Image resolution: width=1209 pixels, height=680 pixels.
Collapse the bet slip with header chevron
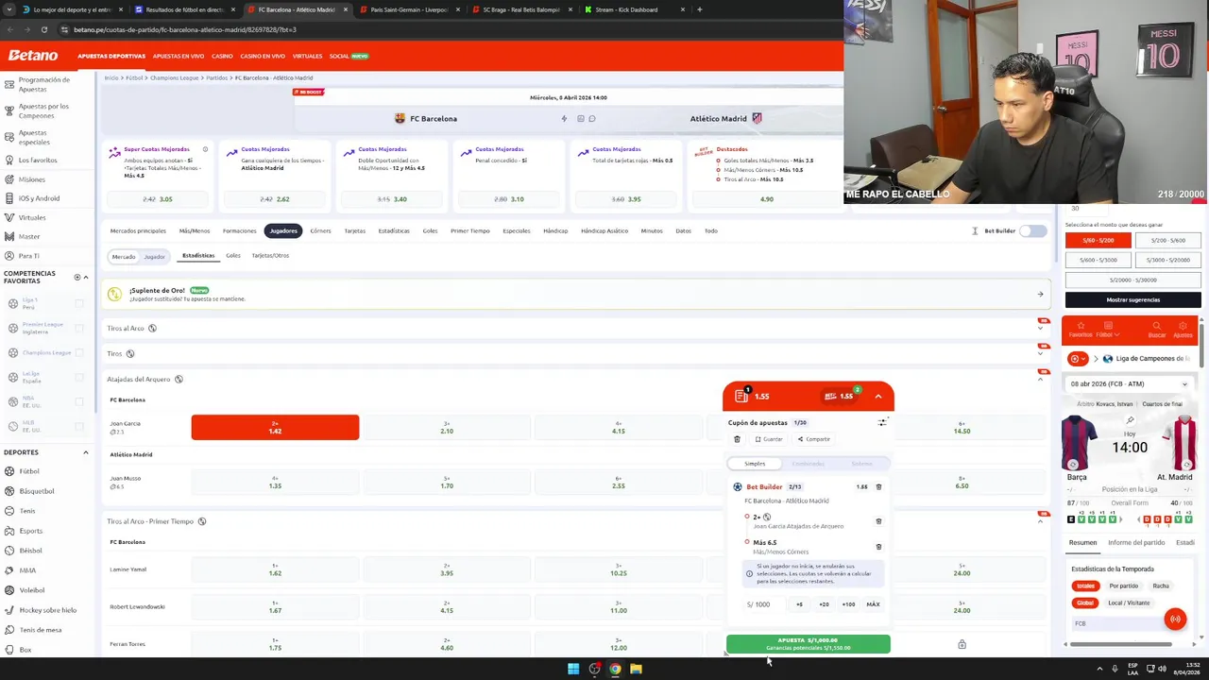[x=877, y=397]
